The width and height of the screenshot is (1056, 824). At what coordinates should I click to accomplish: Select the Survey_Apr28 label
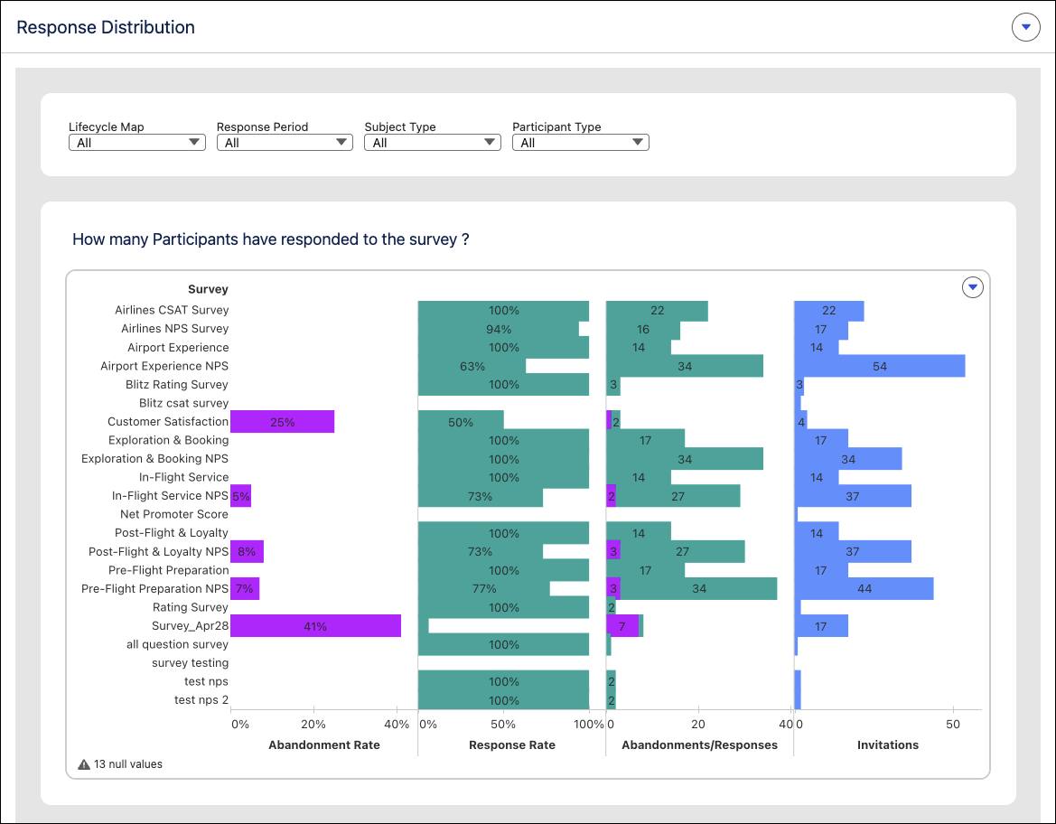click(190, 626)
